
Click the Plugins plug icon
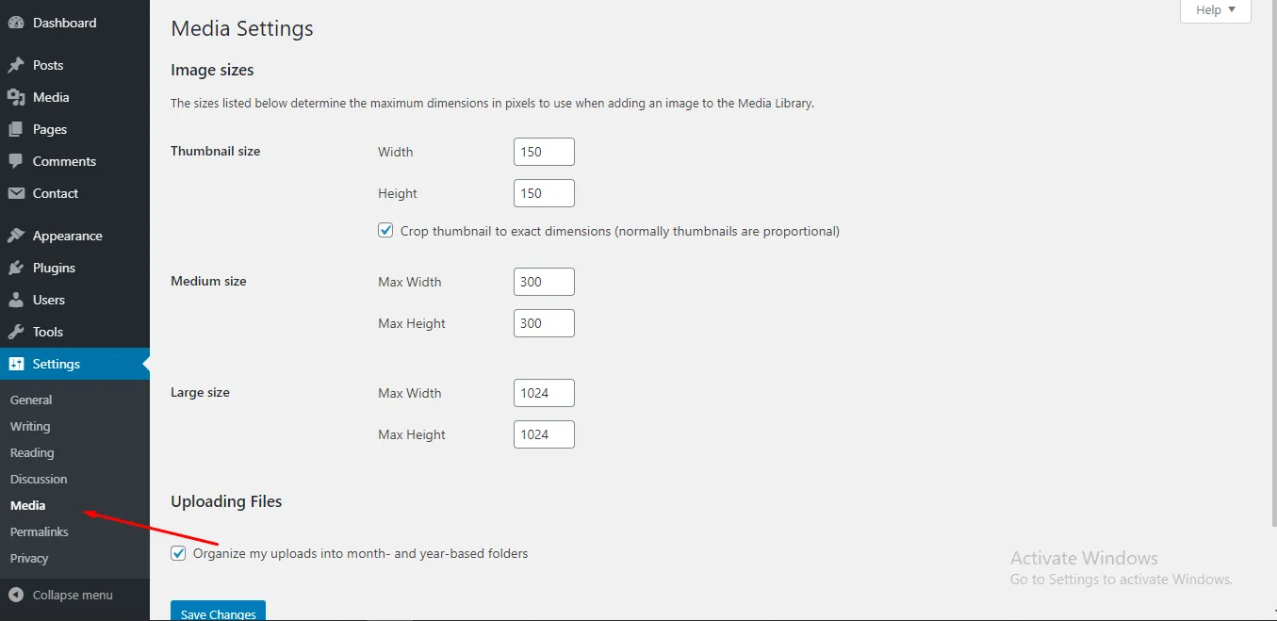point(16,268)
